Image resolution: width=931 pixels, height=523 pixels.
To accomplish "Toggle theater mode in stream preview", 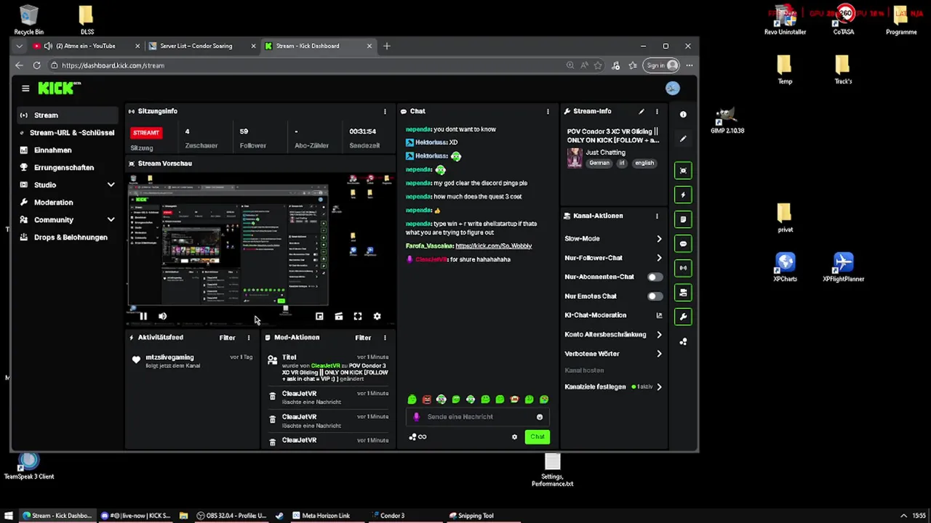I will [x=338, y=316].
